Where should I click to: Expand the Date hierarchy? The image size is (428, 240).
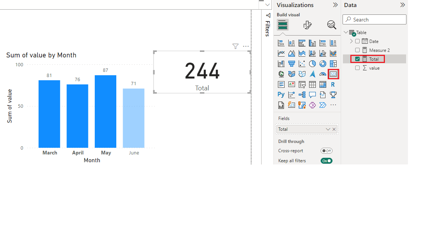(351, 41)
